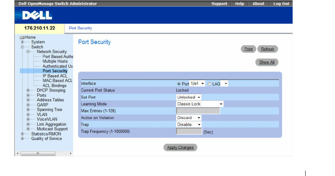The width and height of the screenshot is (335, 176).
Task: Click the Refresh button
Action: 268,49
